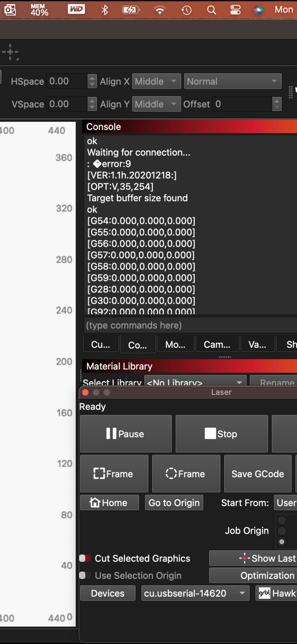Open Spotlight search
This screenshot has height=644, width=297.
[211, 10]
